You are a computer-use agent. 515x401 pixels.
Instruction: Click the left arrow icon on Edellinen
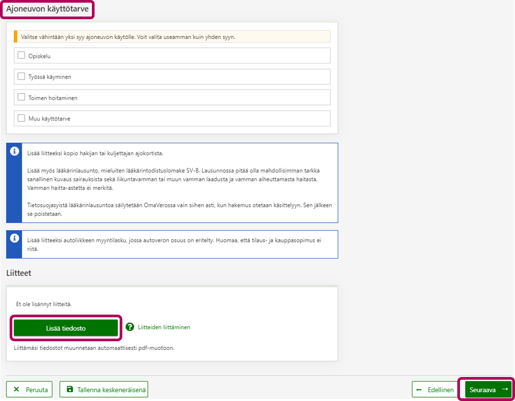419,390
